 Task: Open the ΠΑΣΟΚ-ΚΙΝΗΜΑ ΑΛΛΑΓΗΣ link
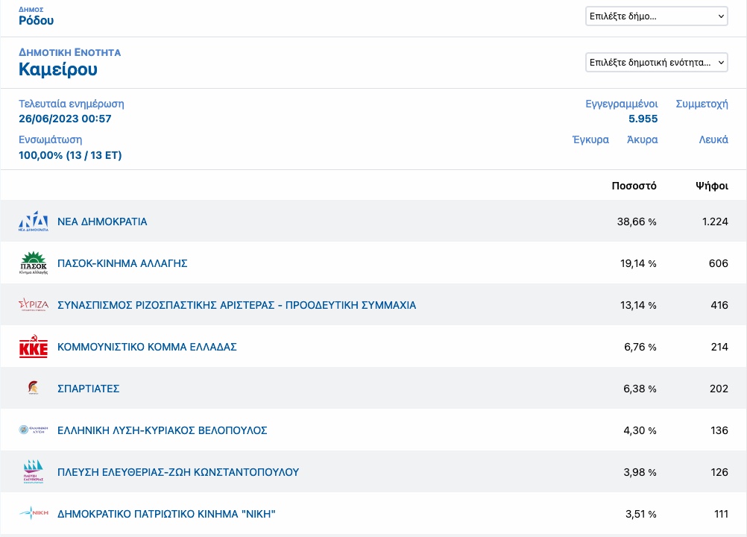coord(122,263)
